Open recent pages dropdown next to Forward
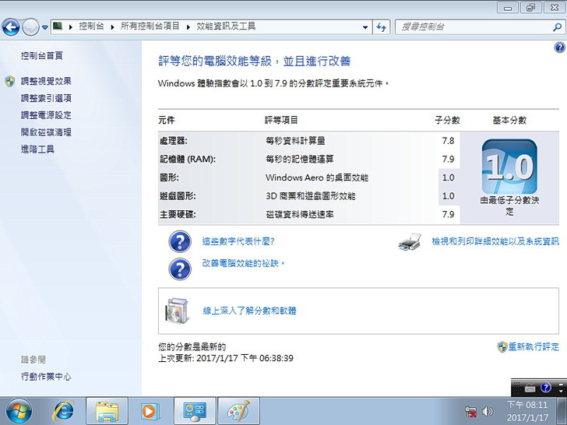Viewport: 567px width, 425px height. pyautogui.click(x=45, y=27)
